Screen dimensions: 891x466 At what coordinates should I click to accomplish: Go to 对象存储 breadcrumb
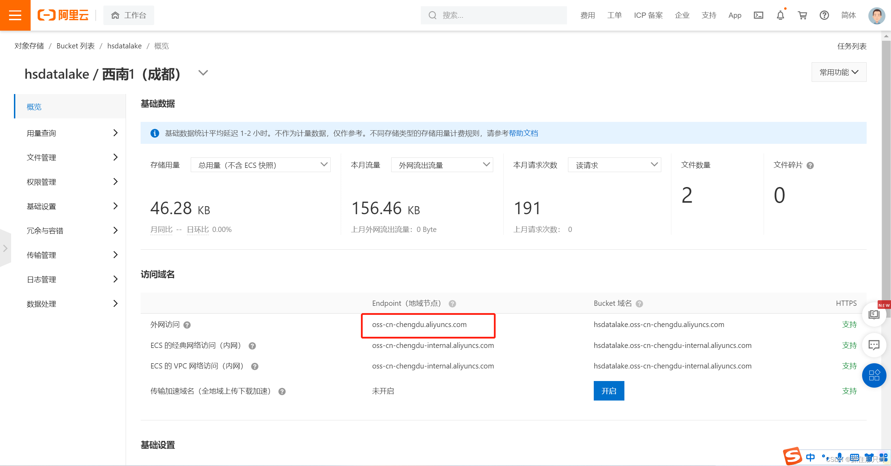click(29, 46)
